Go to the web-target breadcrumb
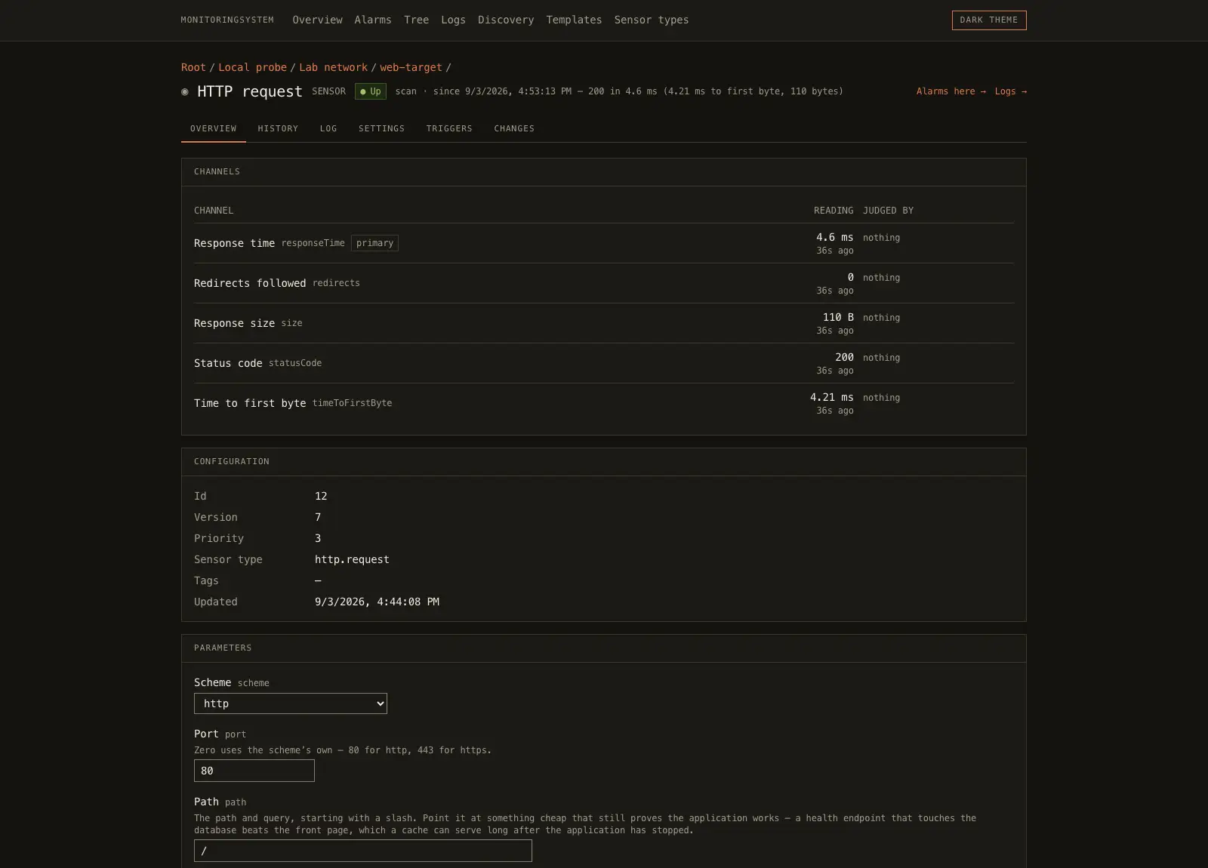This screenshot has width=1208, height=868. tap(411, 67)
